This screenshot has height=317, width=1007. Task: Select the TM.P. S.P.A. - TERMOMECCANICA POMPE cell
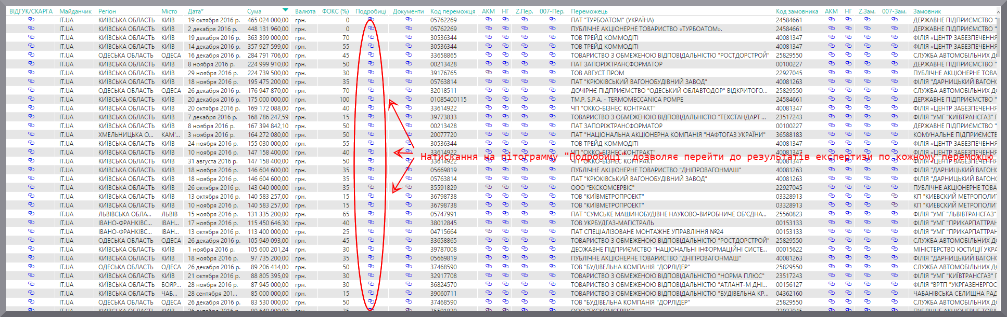coord(627,99)
